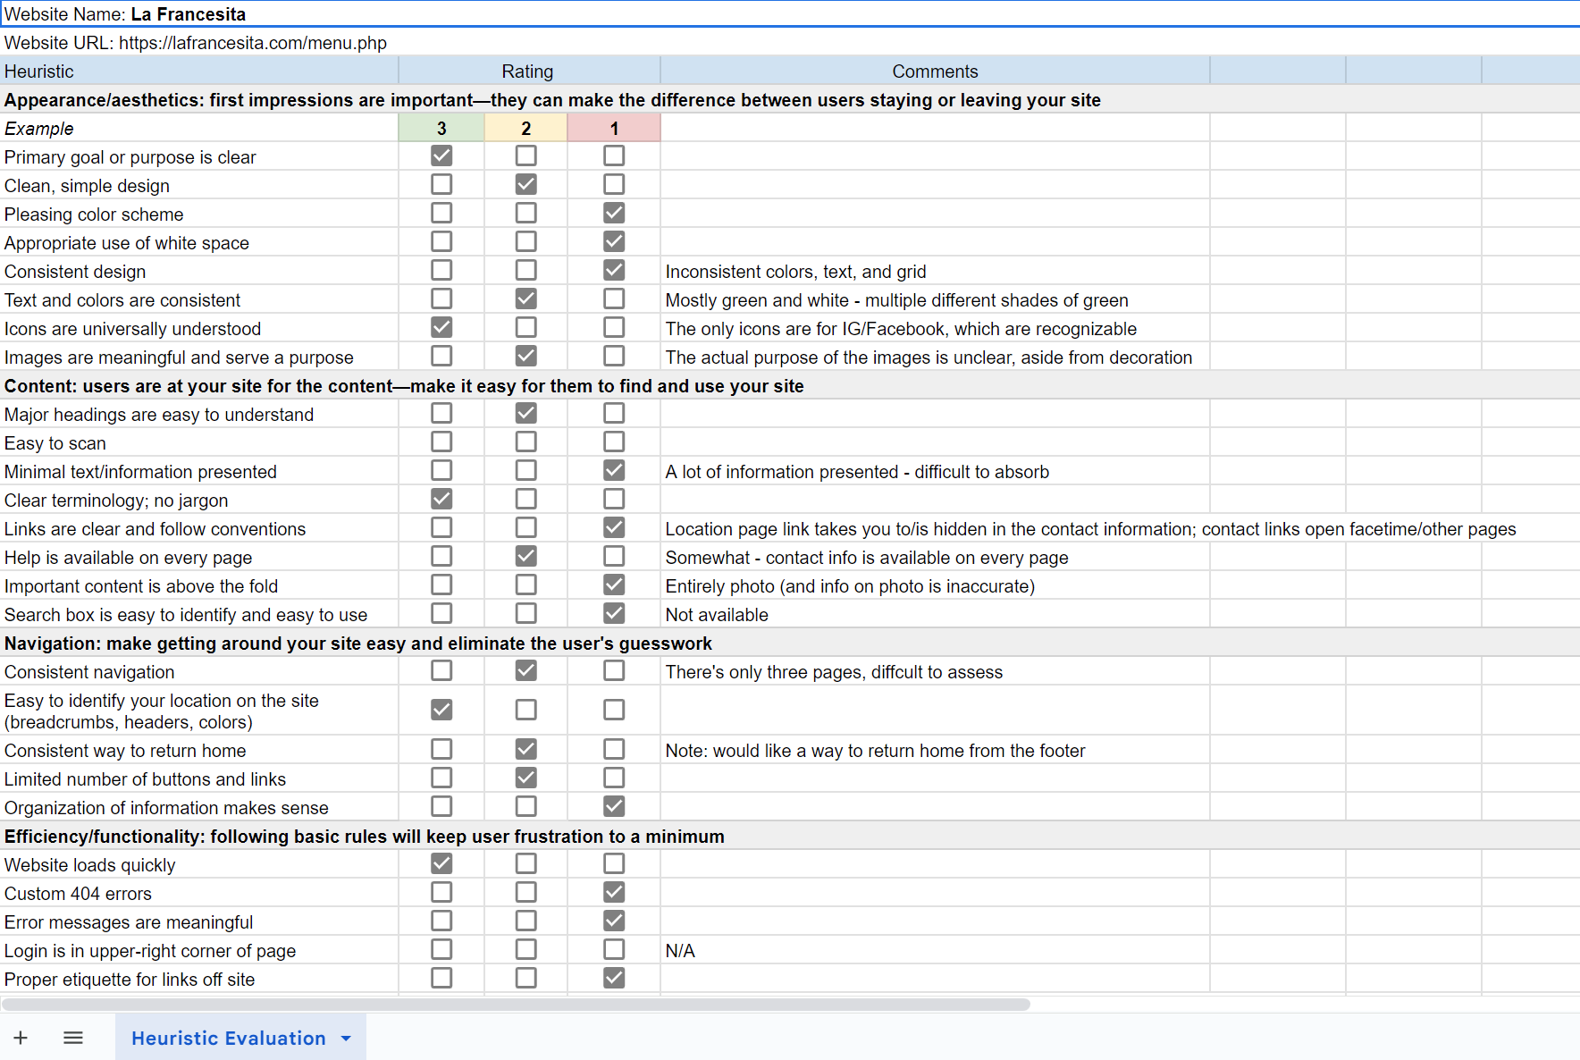Select the 'Somewhat - contact info' comment cell
1580x1060 pixels.
(x=935, y=557)
